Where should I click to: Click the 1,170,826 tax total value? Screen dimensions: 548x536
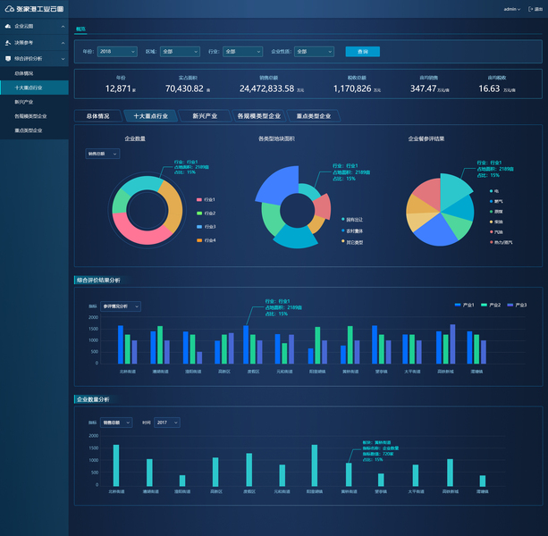352,88
